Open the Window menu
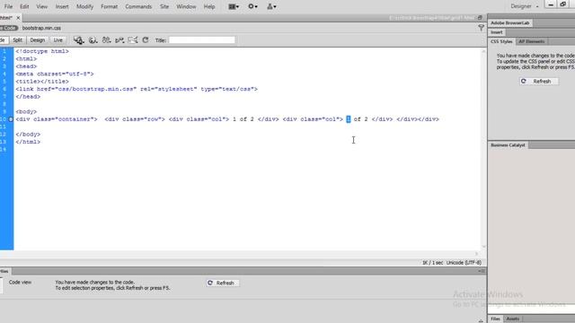Viewport: 575px width, 323px height. click(186, 6)
